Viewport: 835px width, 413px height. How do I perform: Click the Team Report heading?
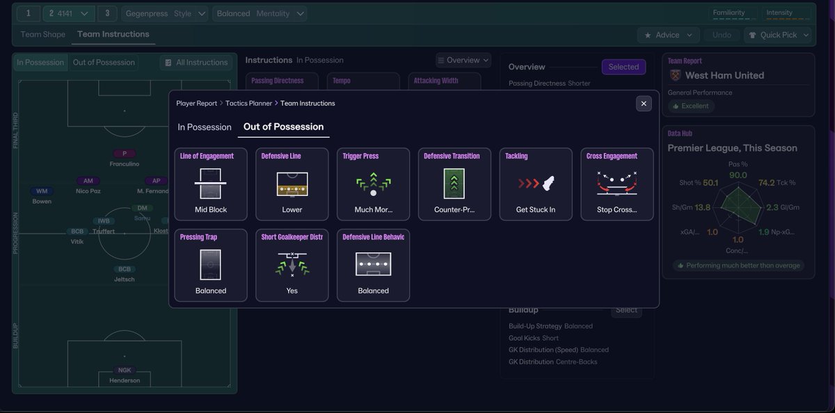(685, 61)
